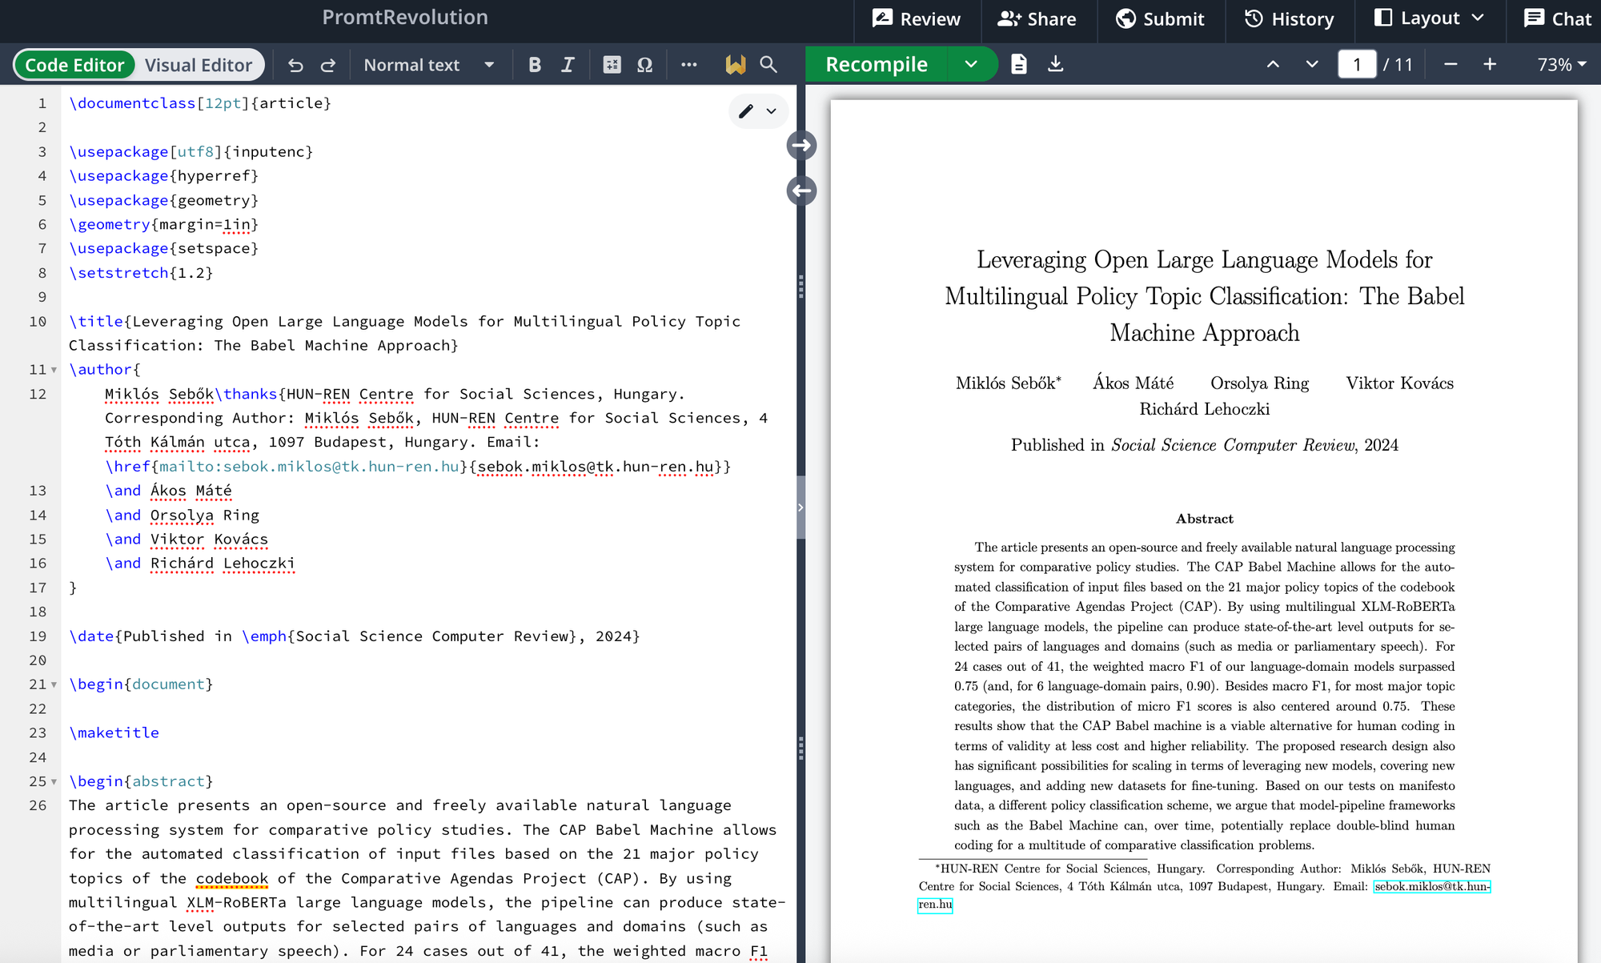1601x963 pixels.
Task: Click Submit in the top bar
Action: (1160, 18)
